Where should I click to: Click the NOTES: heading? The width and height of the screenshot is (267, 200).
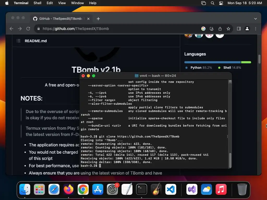click(32, 98)
